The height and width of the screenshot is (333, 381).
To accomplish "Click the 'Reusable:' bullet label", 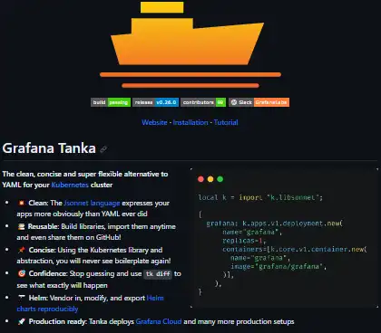I will (x=44, y=226).
